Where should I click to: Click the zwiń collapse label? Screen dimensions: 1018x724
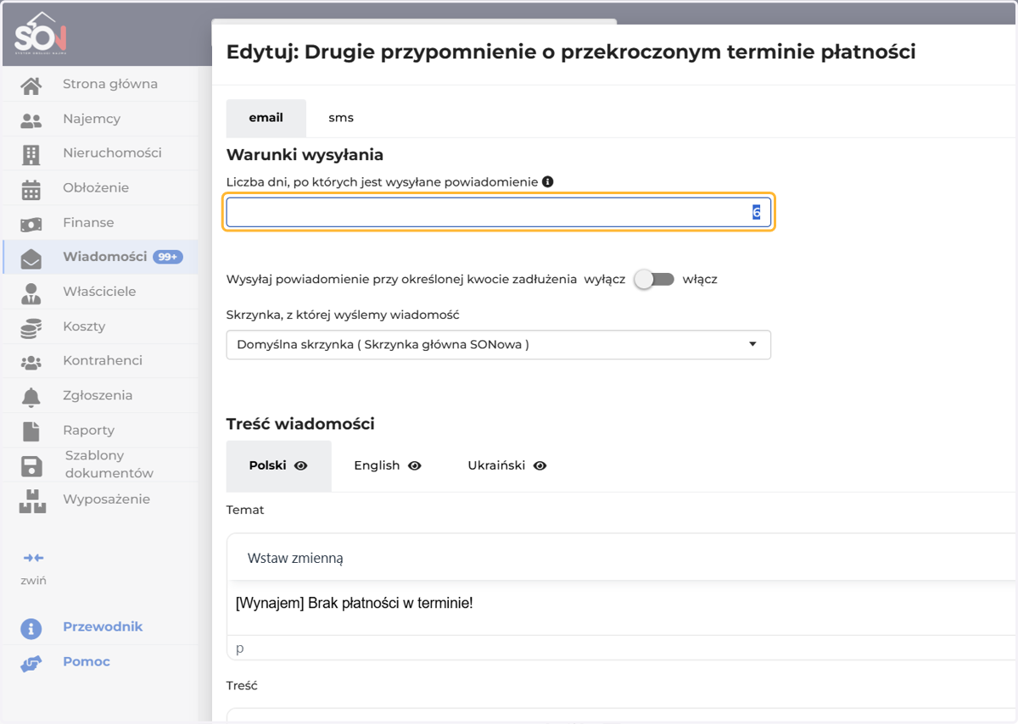(34, 581)
